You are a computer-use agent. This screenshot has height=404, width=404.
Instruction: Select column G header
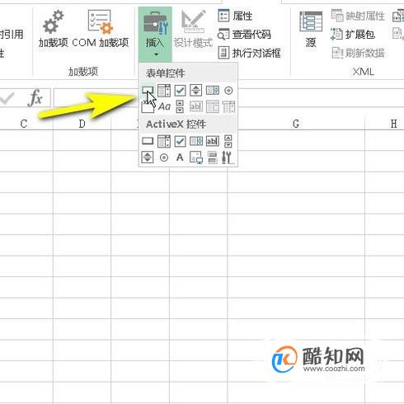coord(296,124)
